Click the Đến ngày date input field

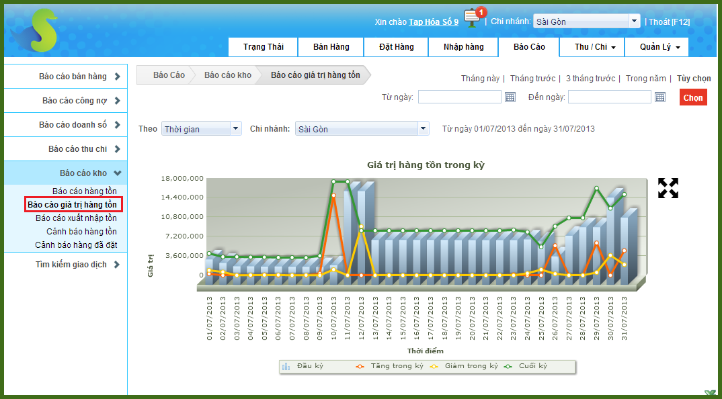point(610,97)
